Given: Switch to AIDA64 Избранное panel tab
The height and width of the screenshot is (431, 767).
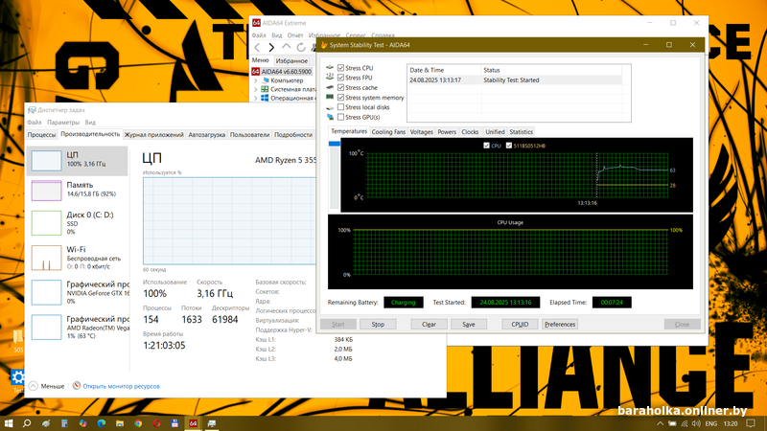Looking at the screenshot, I should (x=291, y=60).
